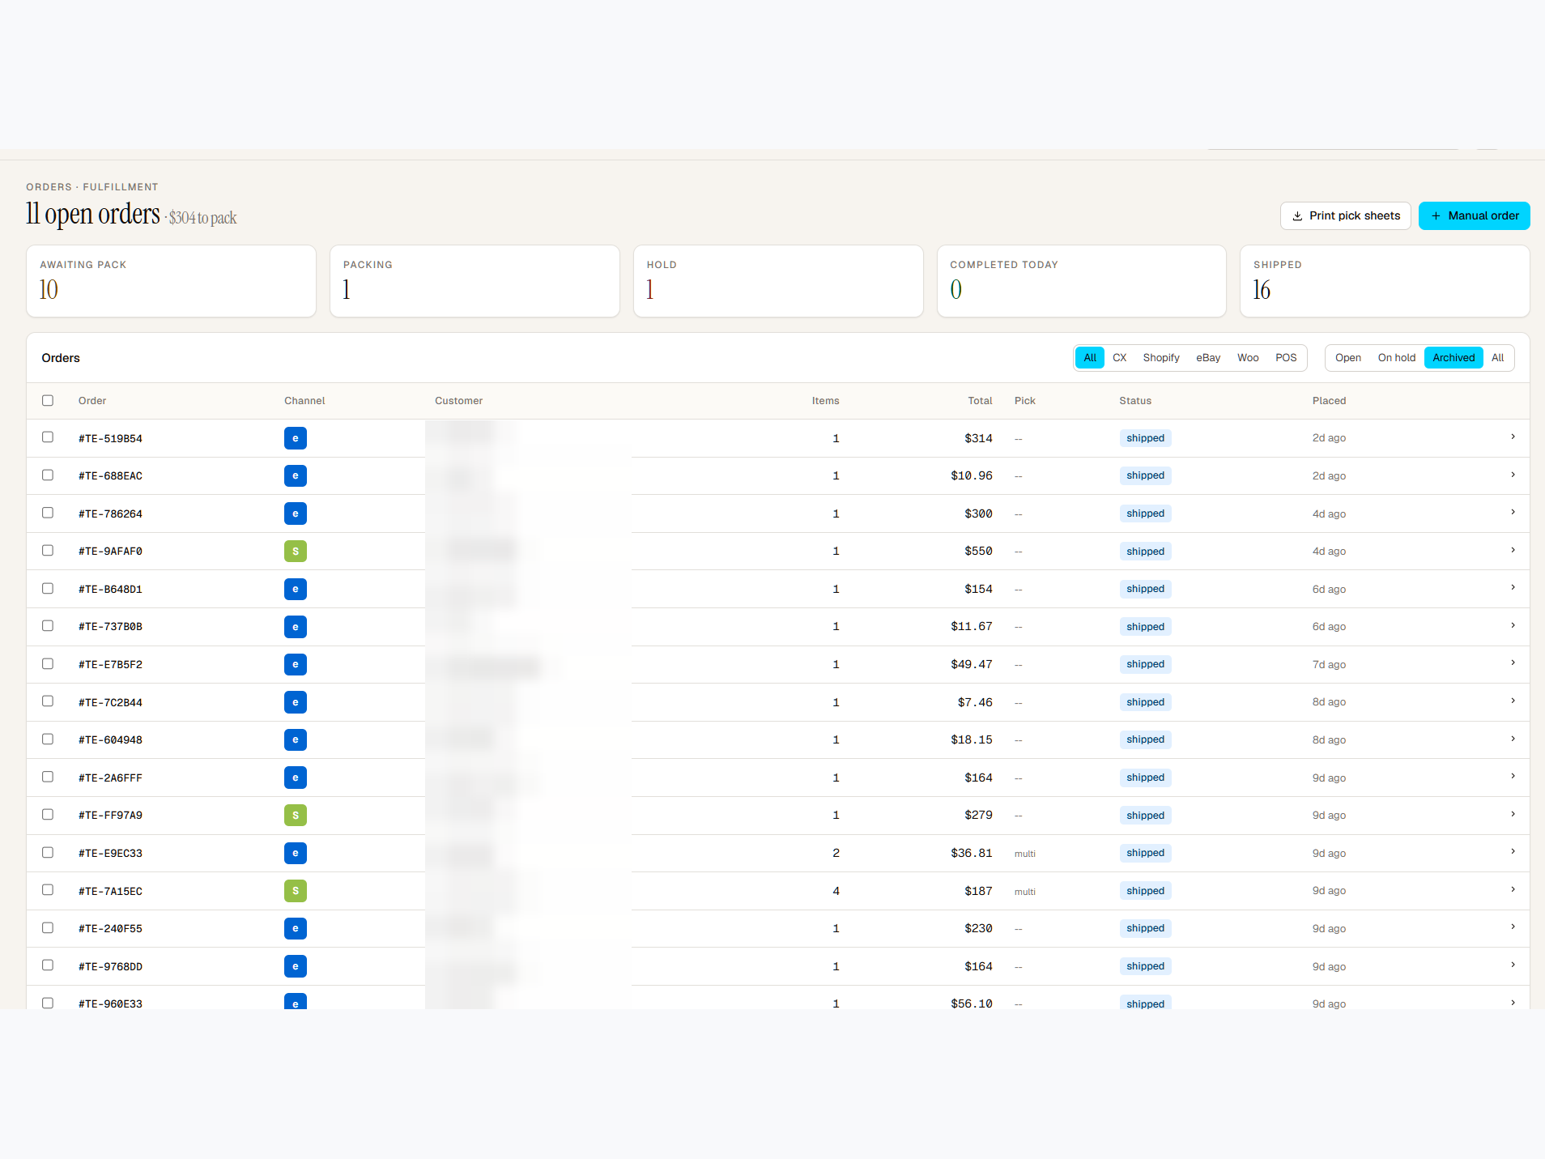Image resolution: width=1545 pixels, height=1159 pixels.
Task: Click eBay channel icon for order #TE-9768DD
Action: (296, 966)
